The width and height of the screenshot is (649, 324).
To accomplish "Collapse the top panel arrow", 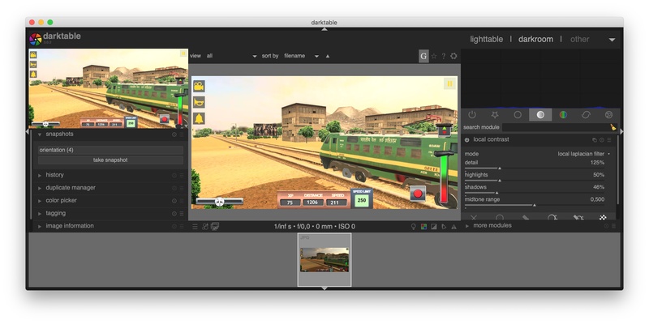I will [324, 29].
